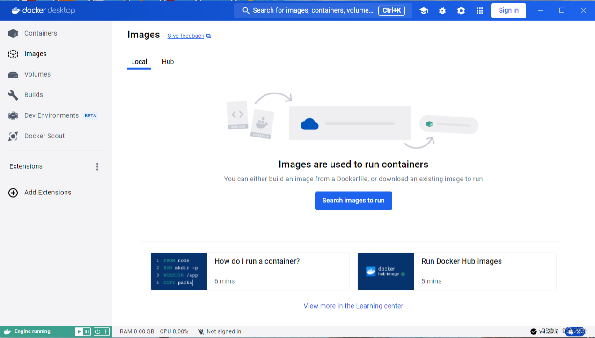Viewport: 595px width, 338px height.
Task: Click the 6 mins duration text
Action: coord(225,281)
